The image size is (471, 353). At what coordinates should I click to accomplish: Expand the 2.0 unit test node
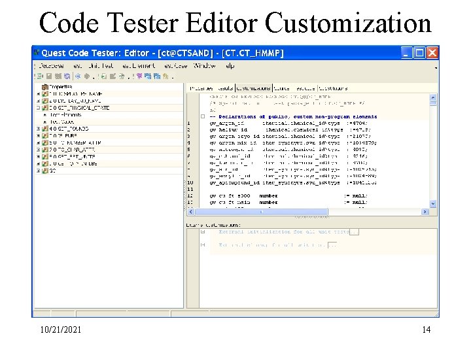[x=38, y=101]
